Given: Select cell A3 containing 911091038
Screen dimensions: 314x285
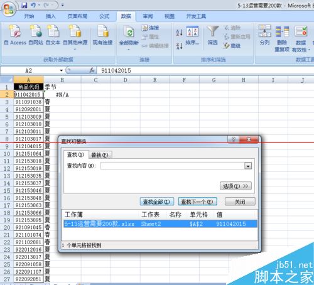Looking at the screenshot, I should coord(29,102).
